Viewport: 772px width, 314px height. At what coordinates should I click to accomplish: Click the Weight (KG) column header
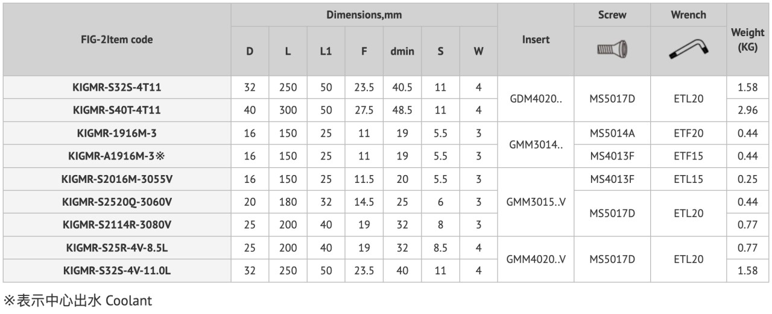point(748,40)
